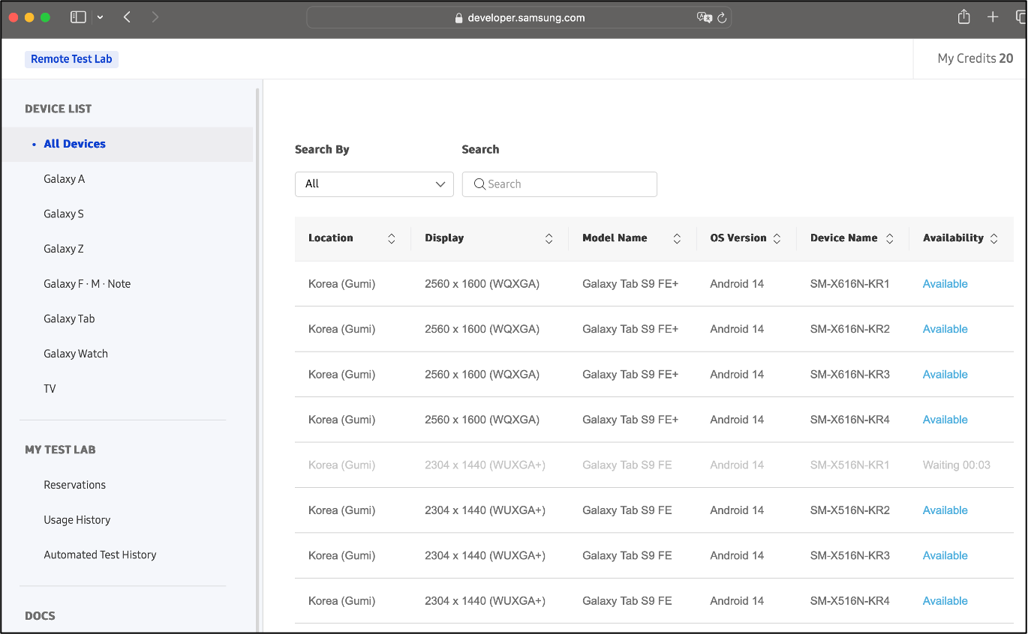The width and height of the screenshot is (1028, 634).
Task: Click Galaxy Tab S9 FE in KR3 row
Action: (x=627, y=555)
